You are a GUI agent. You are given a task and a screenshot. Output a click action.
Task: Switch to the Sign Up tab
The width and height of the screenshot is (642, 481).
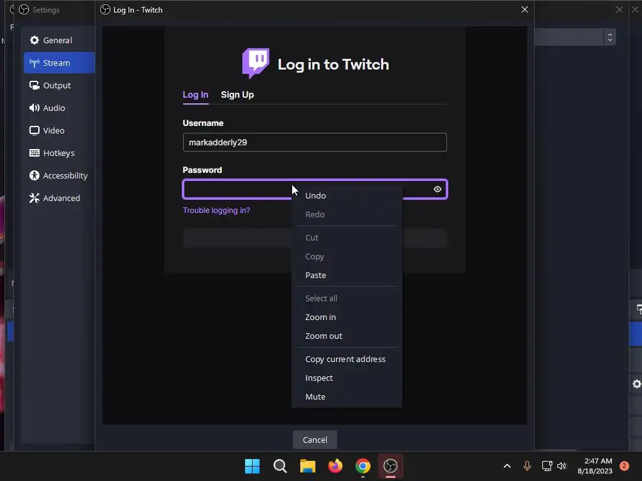click(x=237, y=95)
